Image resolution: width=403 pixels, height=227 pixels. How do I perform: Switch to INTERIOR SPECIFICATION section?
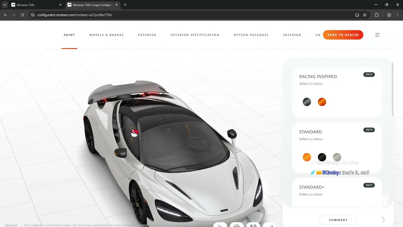[195, 35]
